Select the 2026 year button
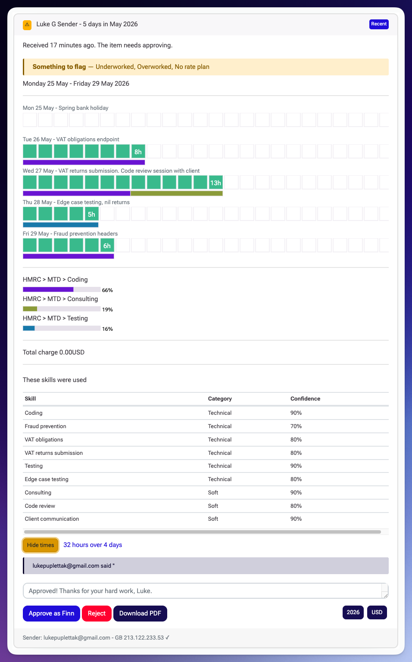Screen dimensions: 412x662 353,612
